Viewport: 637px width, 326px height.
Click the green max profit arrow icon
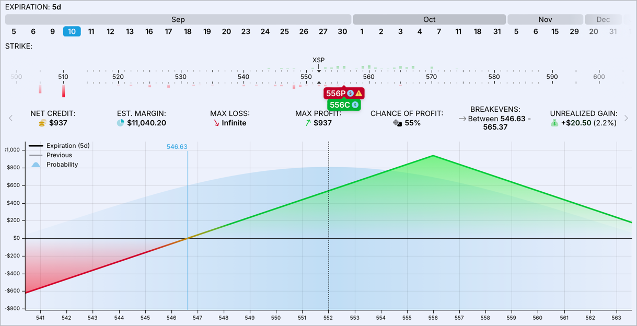pos(308,123)
